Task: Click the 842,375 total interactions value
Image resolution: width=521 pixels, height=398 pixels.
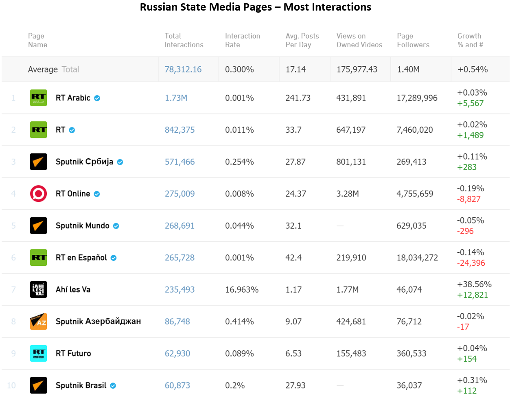Action: click(x=180, y=130)
